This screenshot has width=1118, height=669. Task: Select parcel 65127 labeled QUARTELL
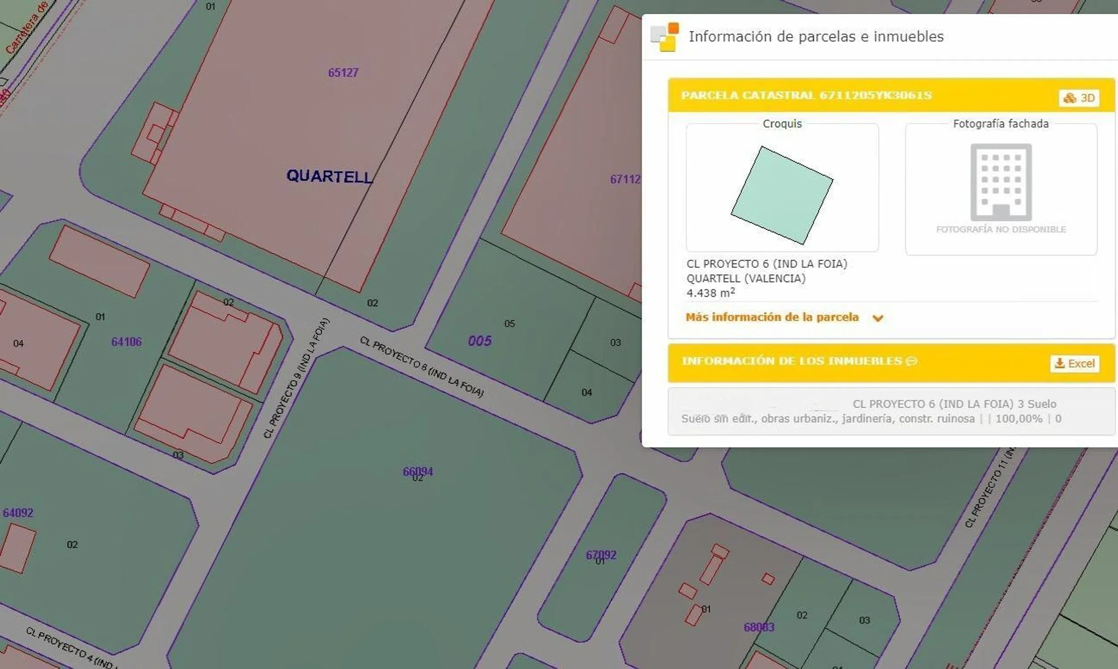pyautogui.click(x=343, y=73)
